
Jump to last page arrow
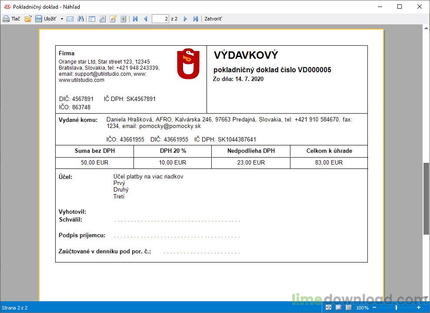tap(196, 19)
